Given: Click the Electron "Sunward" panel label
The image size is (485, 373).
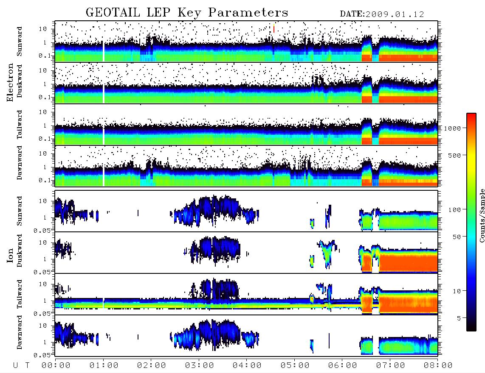Looking at the screenshot, I should (x=20, y=42).
